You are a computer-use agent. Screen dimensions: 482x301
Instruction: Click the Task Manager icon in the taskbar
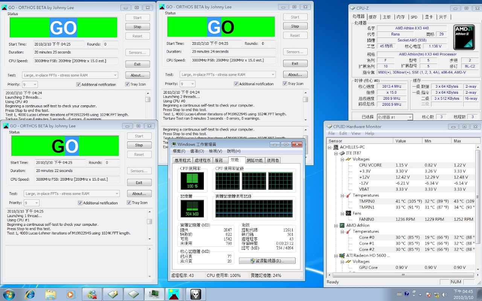click(154, 294)
